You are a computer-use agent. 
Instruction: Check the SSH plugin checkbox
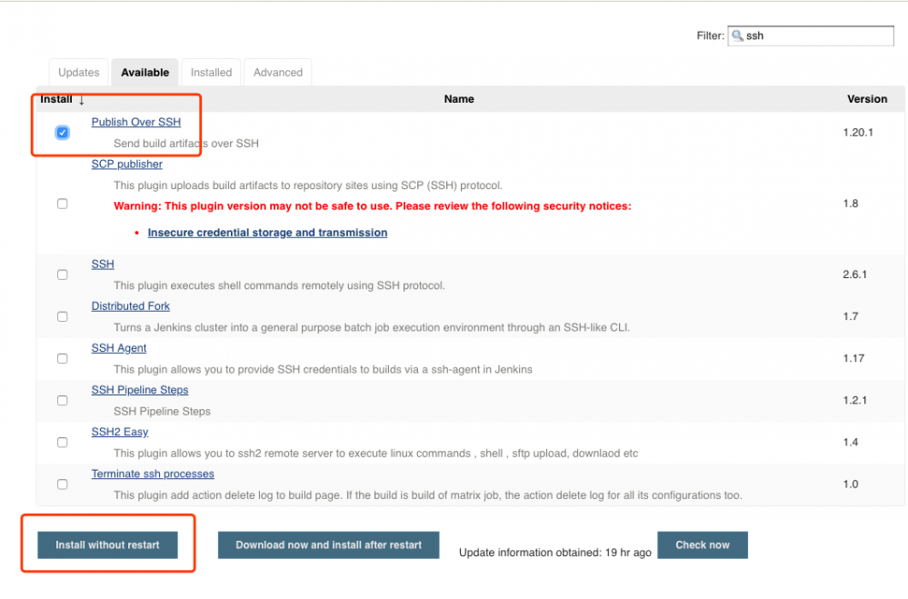[x=62, y=275]
